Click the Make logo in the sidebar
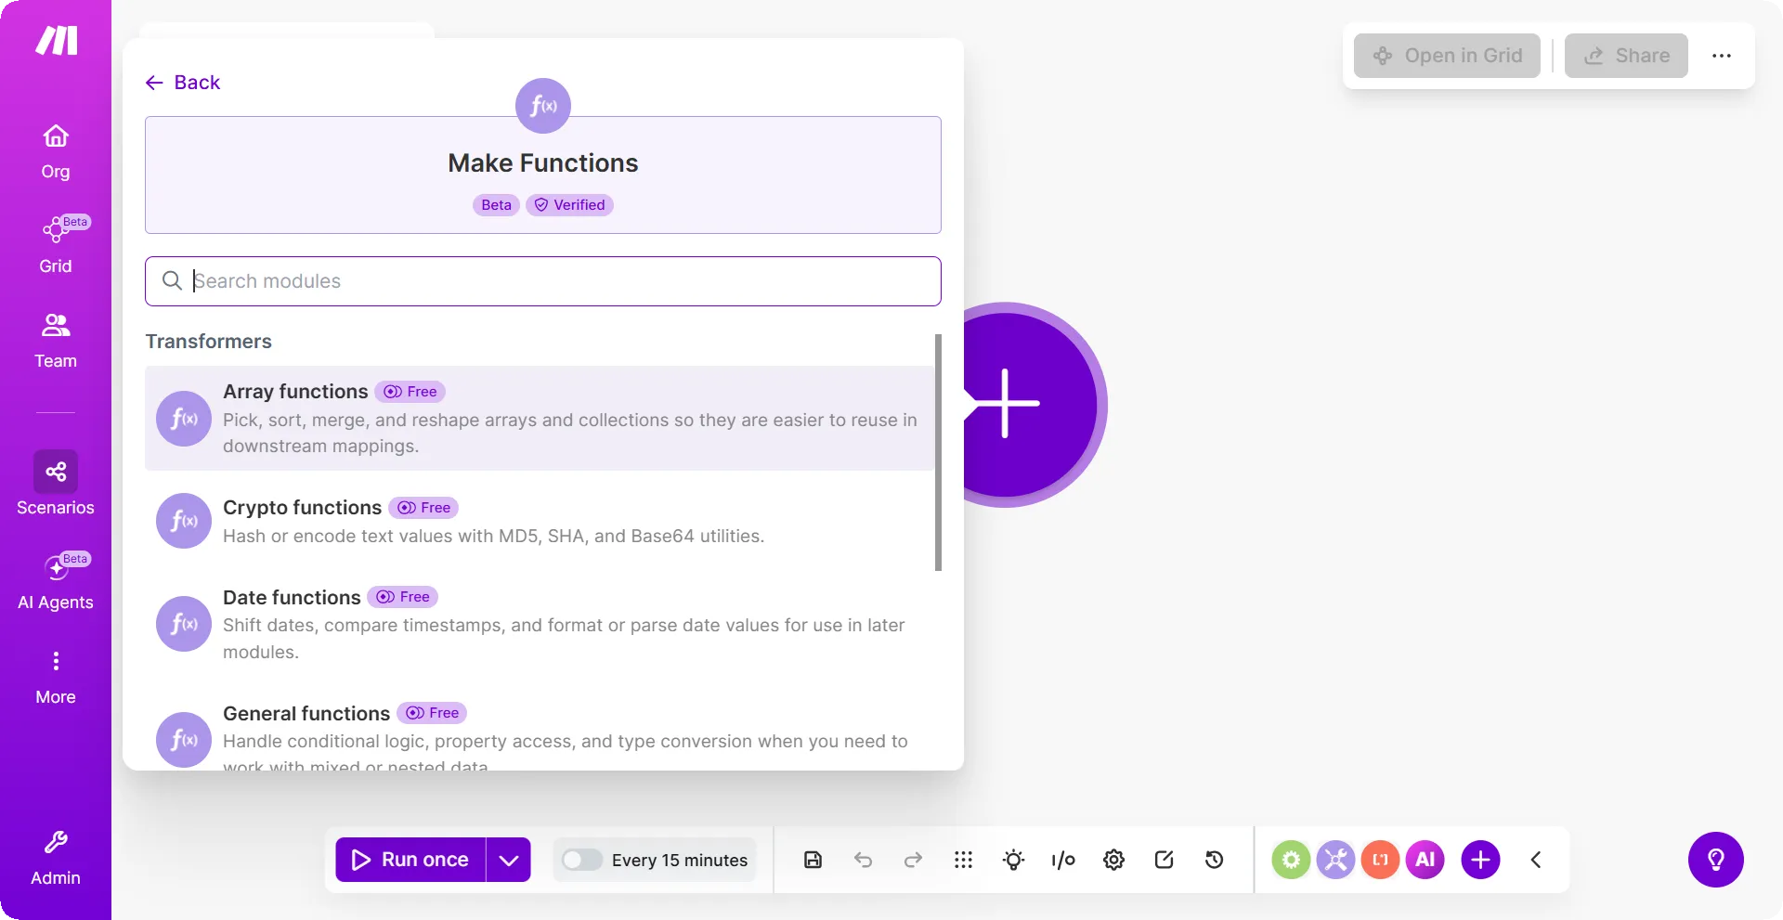The height and width of the screenshot is (920, 1783). 56,41
